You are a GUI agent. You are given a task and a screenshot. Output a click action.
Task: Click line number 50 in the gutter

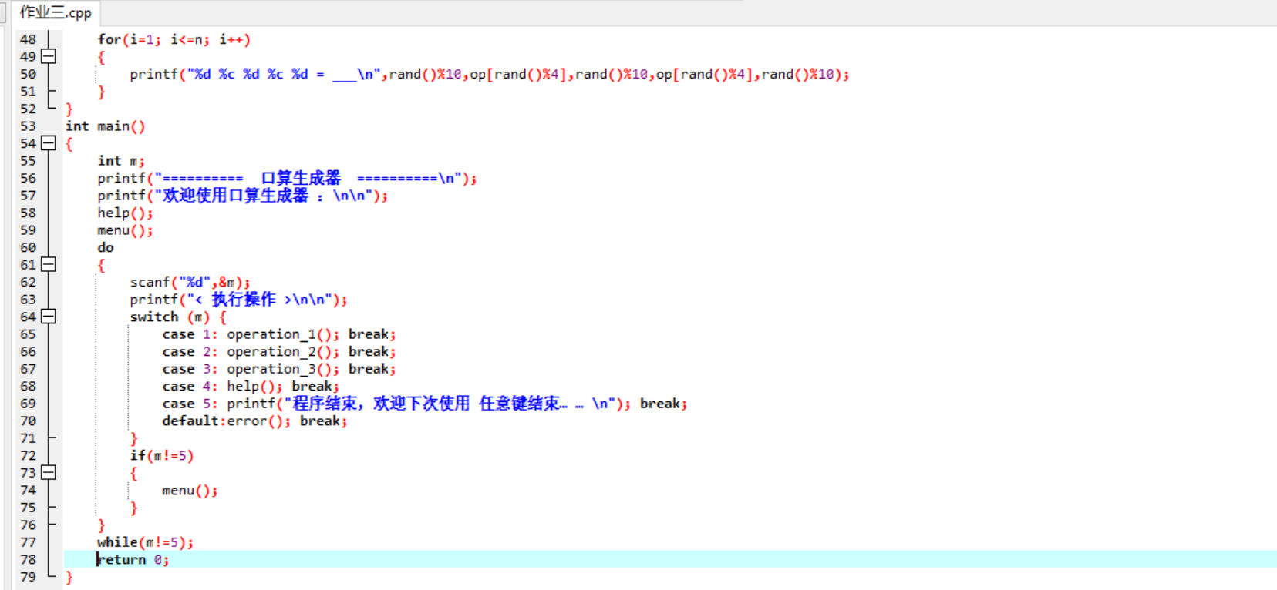click(28, 74)
